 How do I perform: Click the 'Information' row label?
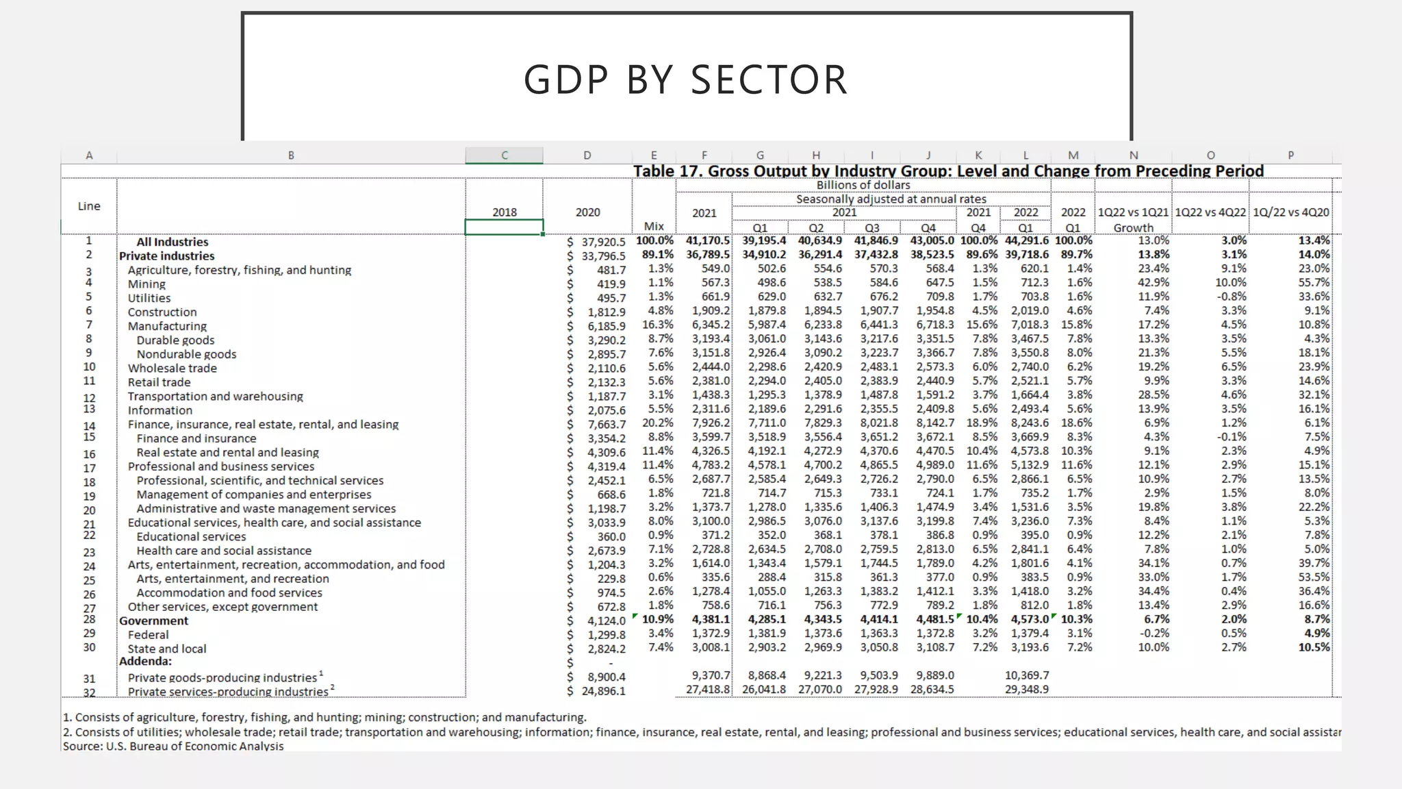(x=160, y=410)
